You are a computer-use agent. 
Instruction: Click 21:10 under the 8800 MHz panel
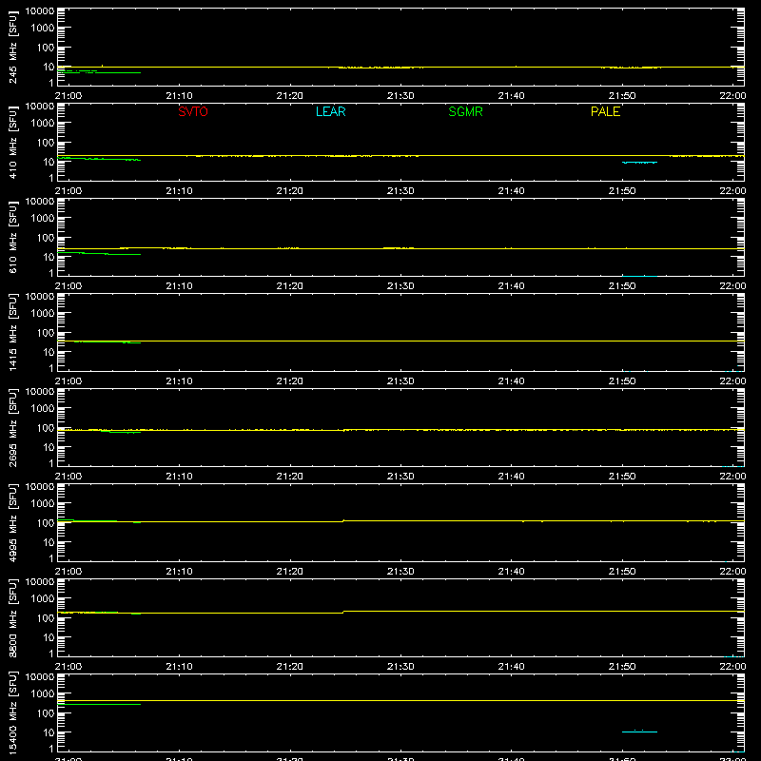point(179,667)
